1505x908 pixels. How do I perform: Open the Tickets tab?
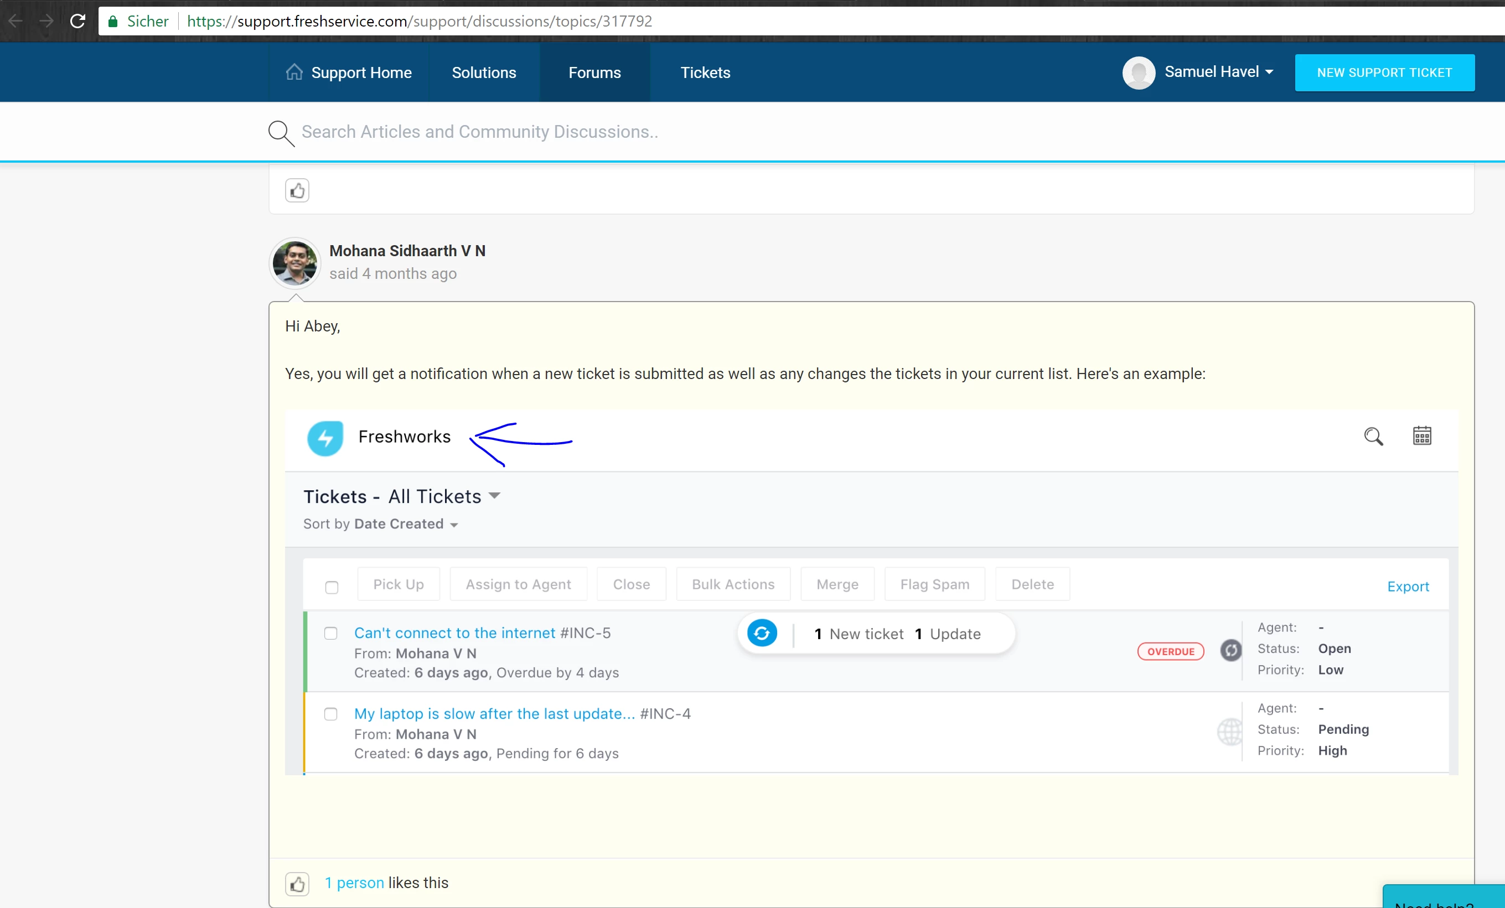point(705,72)
